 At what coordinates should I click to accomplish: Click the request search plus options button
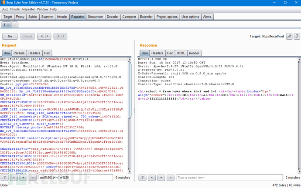click(x=23, y=178)
